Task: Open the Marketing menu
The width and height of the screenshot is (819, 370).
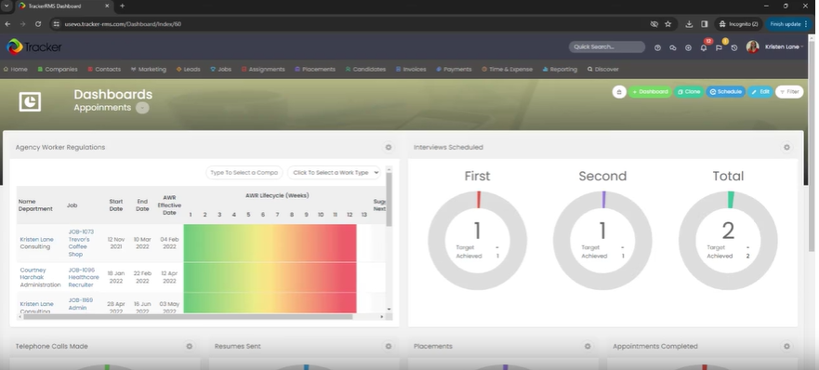Action: click(149, 69)
